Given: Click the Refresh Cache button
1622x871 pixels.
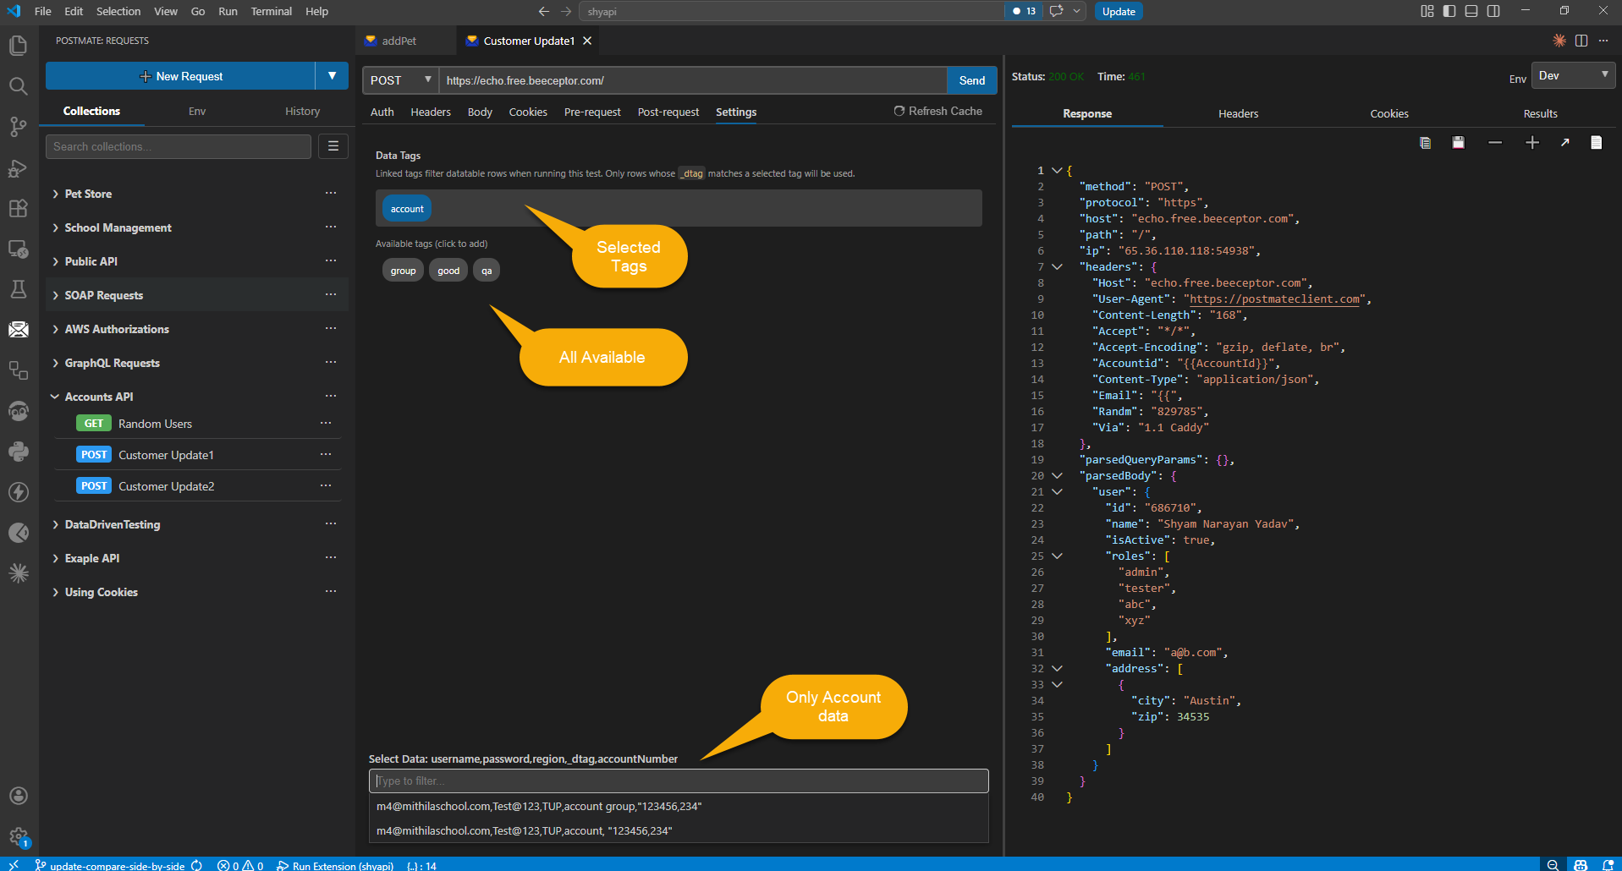Looking at the screenshot, I should pyautogui.click(x=938, y=111).
